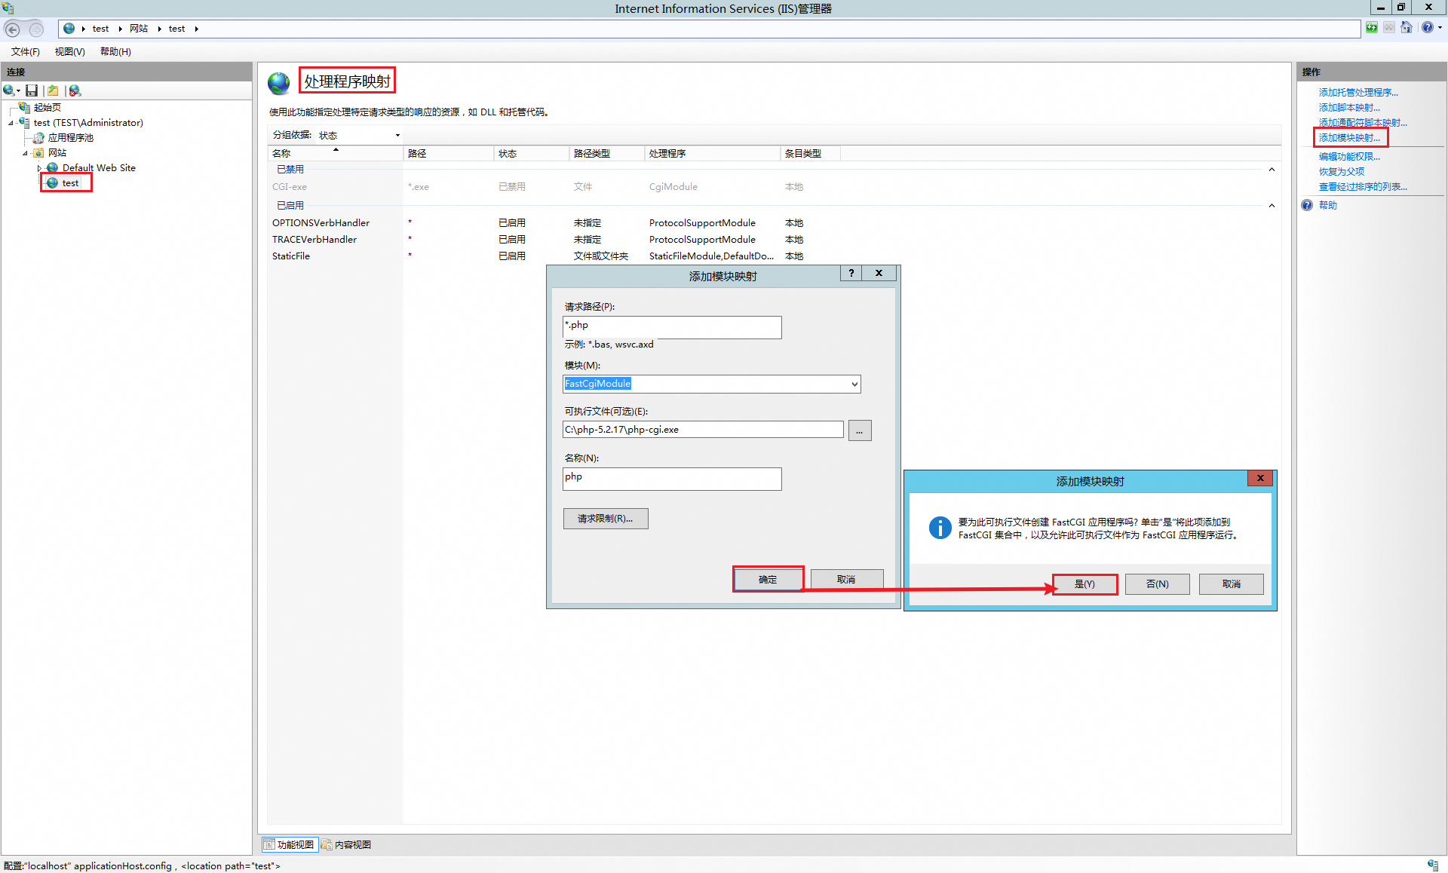This screenshot has width=1448, height=873.
Task: Click help ? button on dialog title
Action: pyautogui.click(x=851, y=273)
